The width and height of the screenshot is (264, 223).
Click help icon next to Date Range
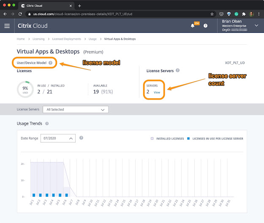[81, 138]
